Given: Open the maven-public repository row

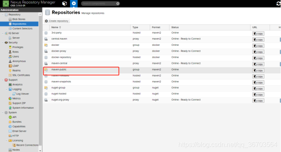Looking at the screenshot, I should (x=162, y=70).
